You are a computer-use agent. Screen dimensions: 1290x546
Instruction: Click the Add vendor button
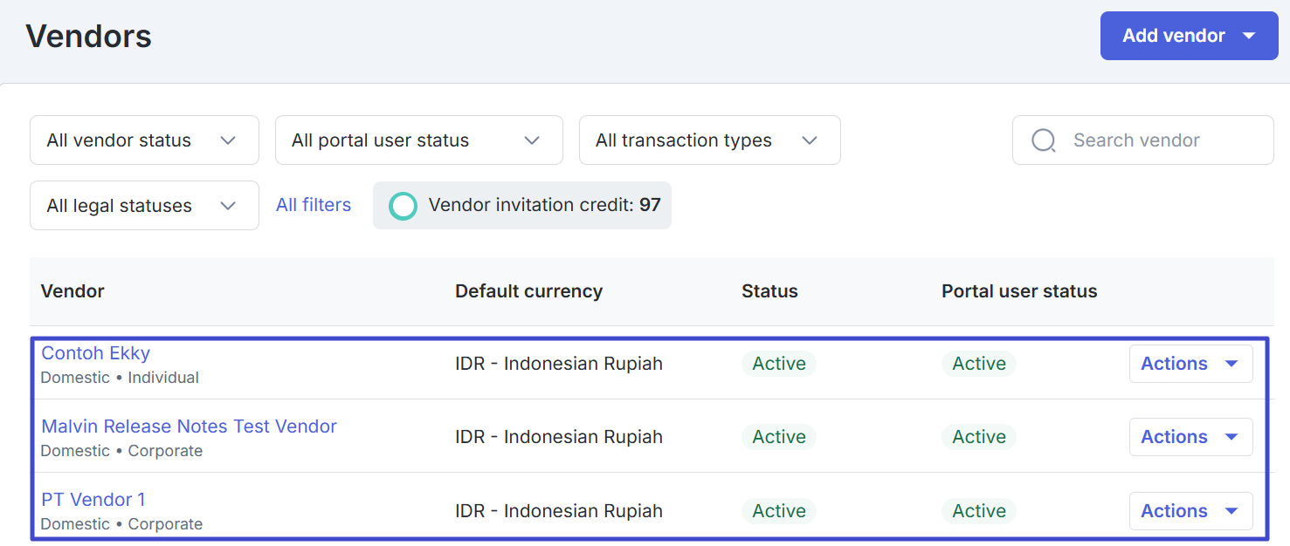(x=1190, y=36)
